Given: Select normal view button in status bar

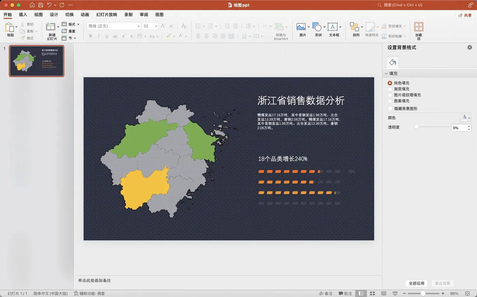Looking at the screenshot, I should click(361, 293).
